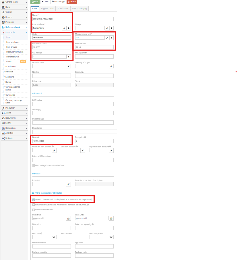Enable the Returnable? checkbox
Image resolution: width=237 pixels, height=260 pixels.
34,205
